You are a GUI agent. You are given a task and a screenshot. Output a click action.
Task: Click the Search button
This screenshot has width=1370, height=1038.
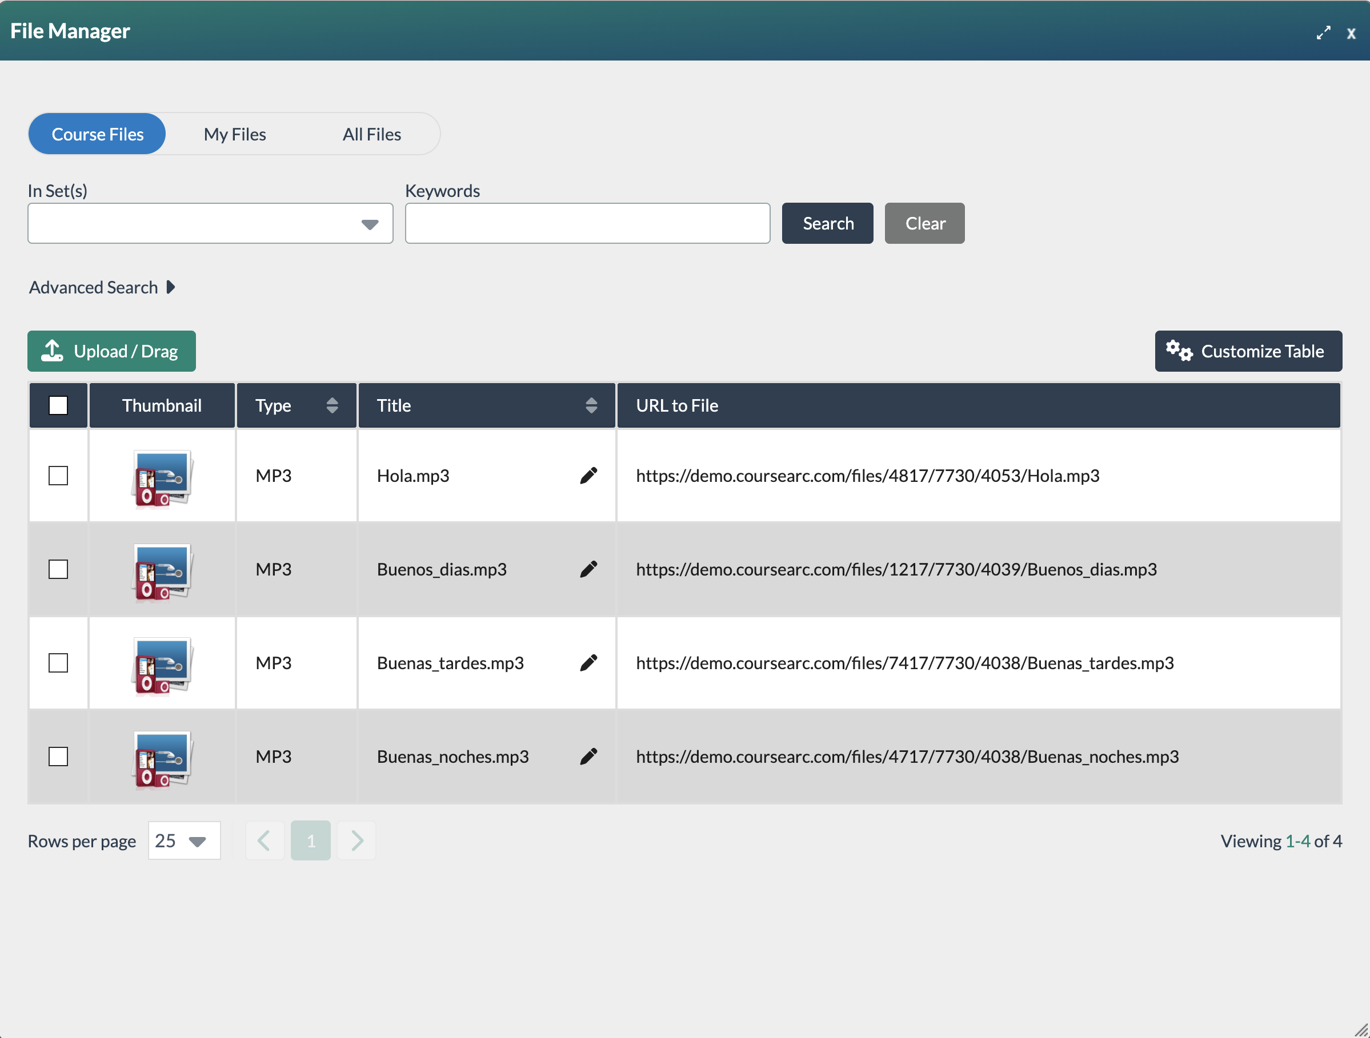pyautogui.click(x=827, y=223)
